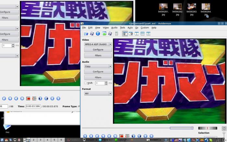
Task: Adjust audio Shift spinner arrows in front window
Action: coord(106,83)
